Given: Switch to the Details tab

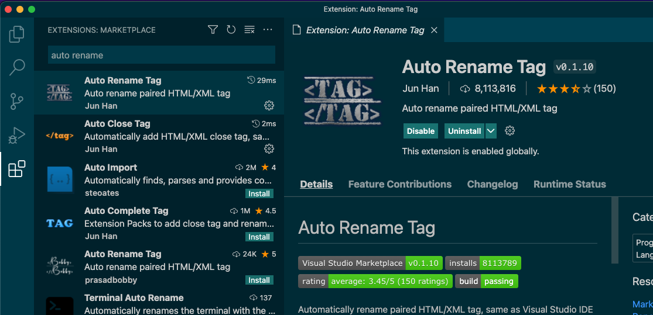Looking at the screenshot, I should coord(316,184).
